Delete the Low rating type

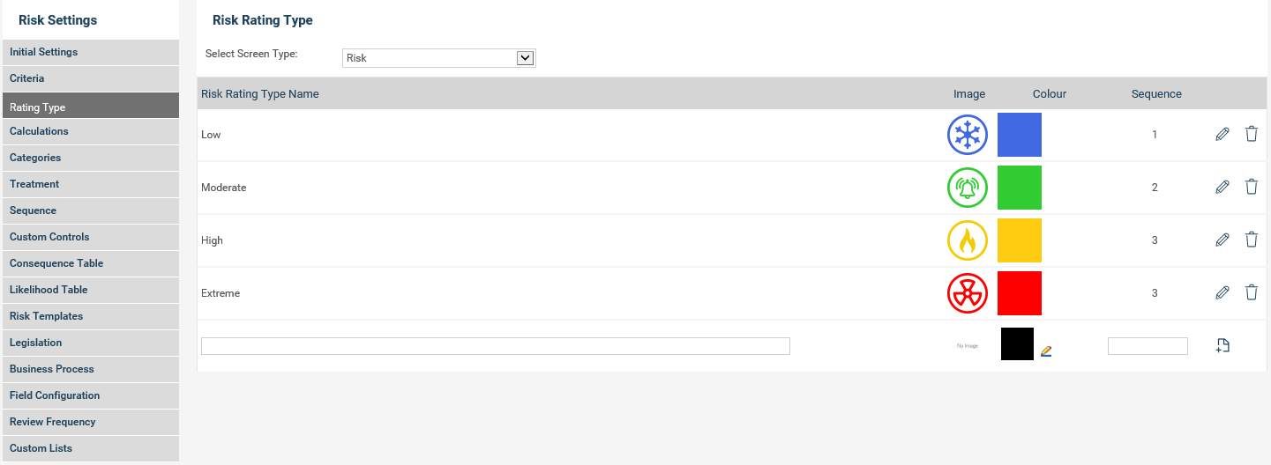click(x=1251, y=134)
